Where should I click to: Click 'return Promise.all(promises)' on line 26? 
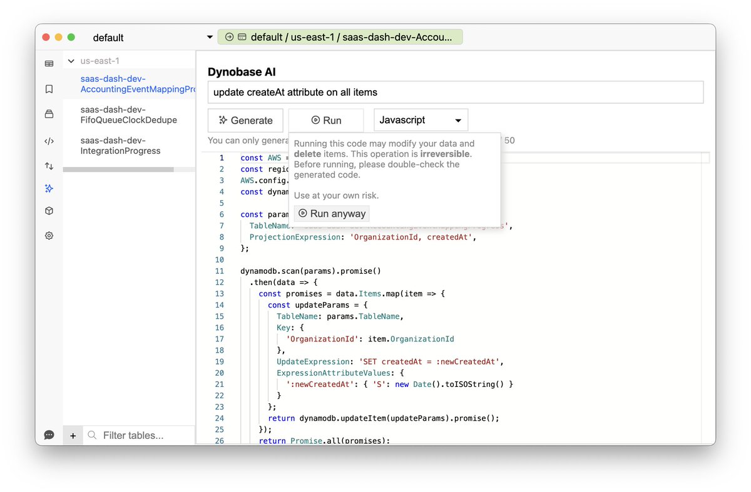324,441
